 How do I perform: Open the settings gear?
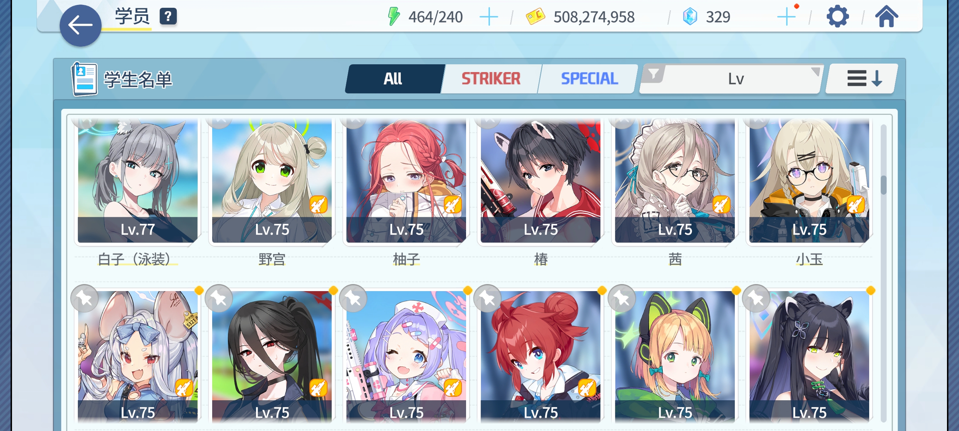(837, 17)
